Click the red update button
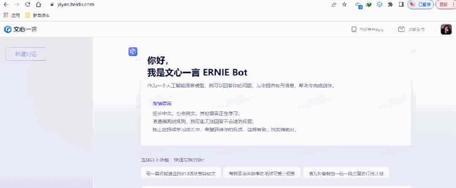456x188 pixels. click(x=445, y=5)
